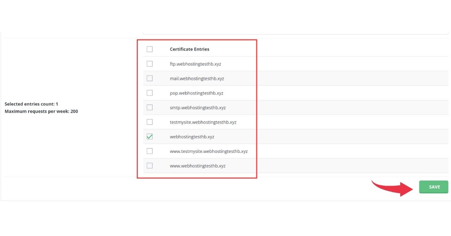Screen dimensions: 451x236
Task: Select the mail.webhostingtesthb.xyz row label
Action: point(197,78)
